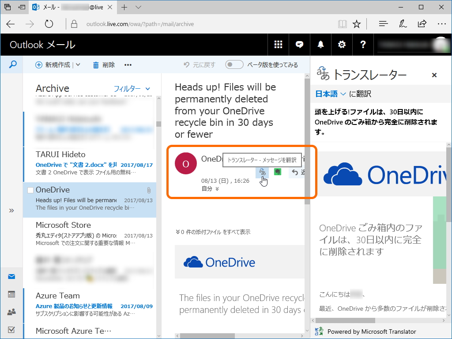Open notifications with the bell icon
The width and height of the screenshot is (452, 339).
click(320, 45)
